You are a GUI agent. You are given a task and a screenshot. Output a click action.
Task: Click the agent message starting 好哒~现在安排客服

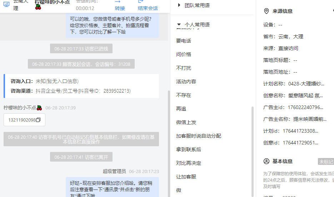tap(112, 187)
